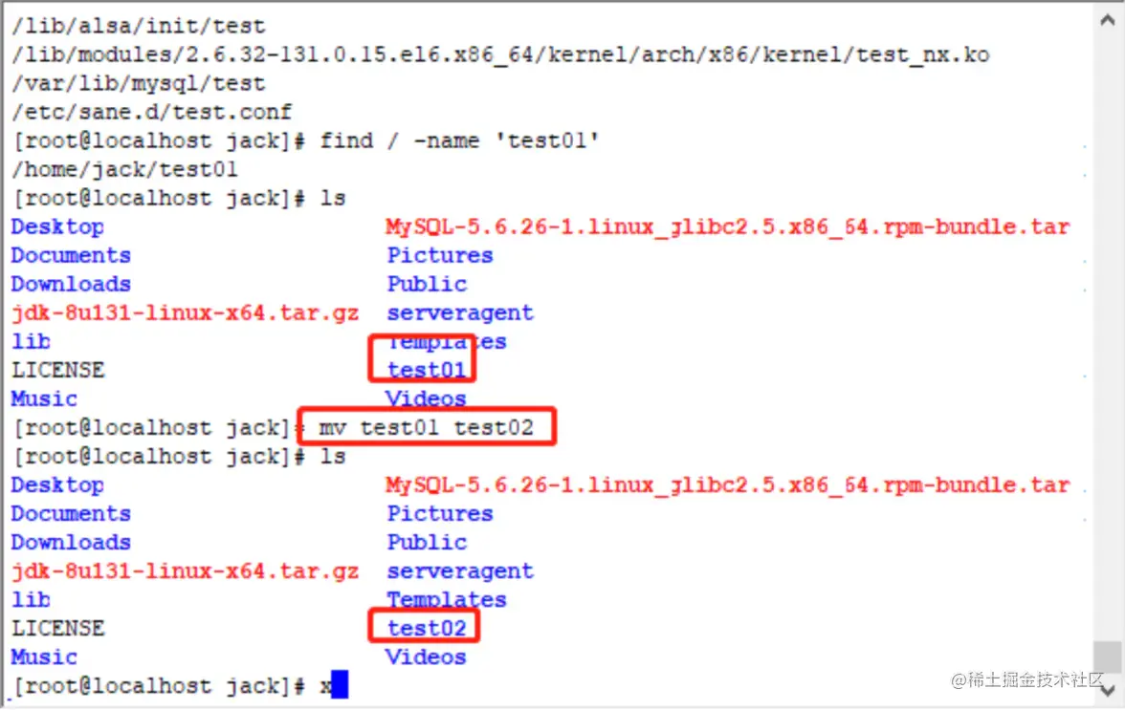Viewport: 1125px width, 710px height.
Task: Click the jdk-8u131-linux-x64.tar.gz file in second listing
Action: 186,571
